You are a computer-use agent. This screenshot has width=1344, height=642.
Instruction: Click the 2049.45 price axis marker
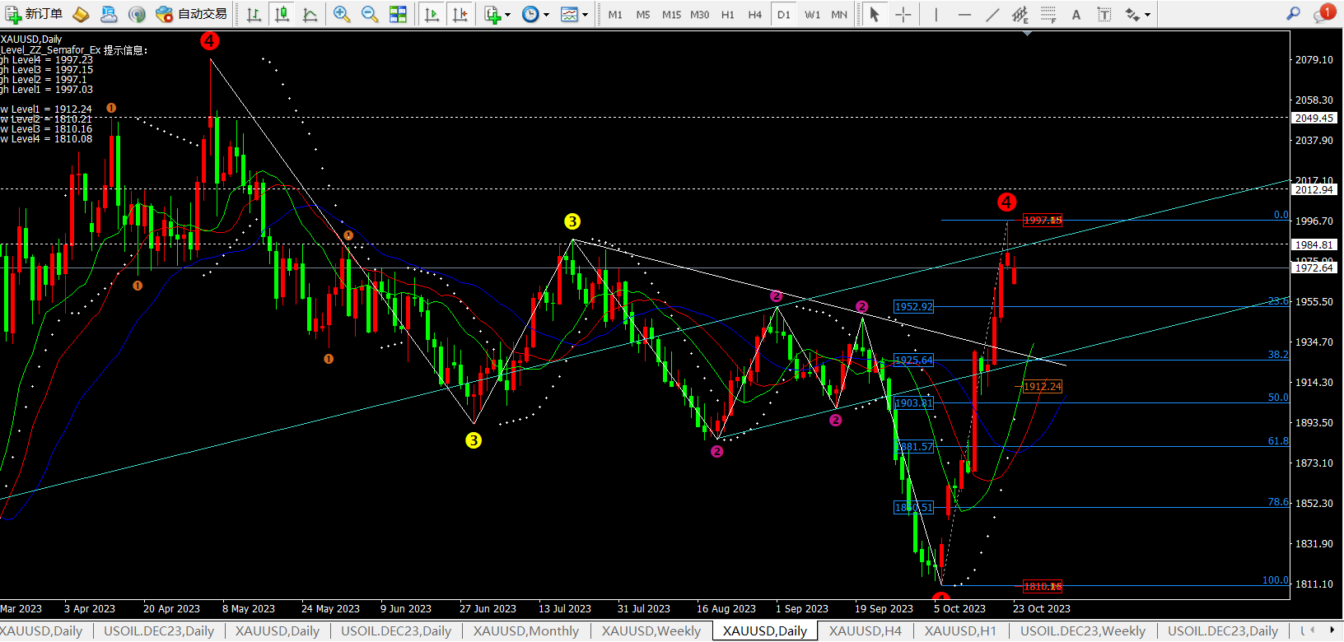point(1314,119)
